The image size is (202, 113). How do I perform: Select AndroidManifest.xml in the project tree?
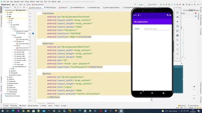tap(19, 67)
